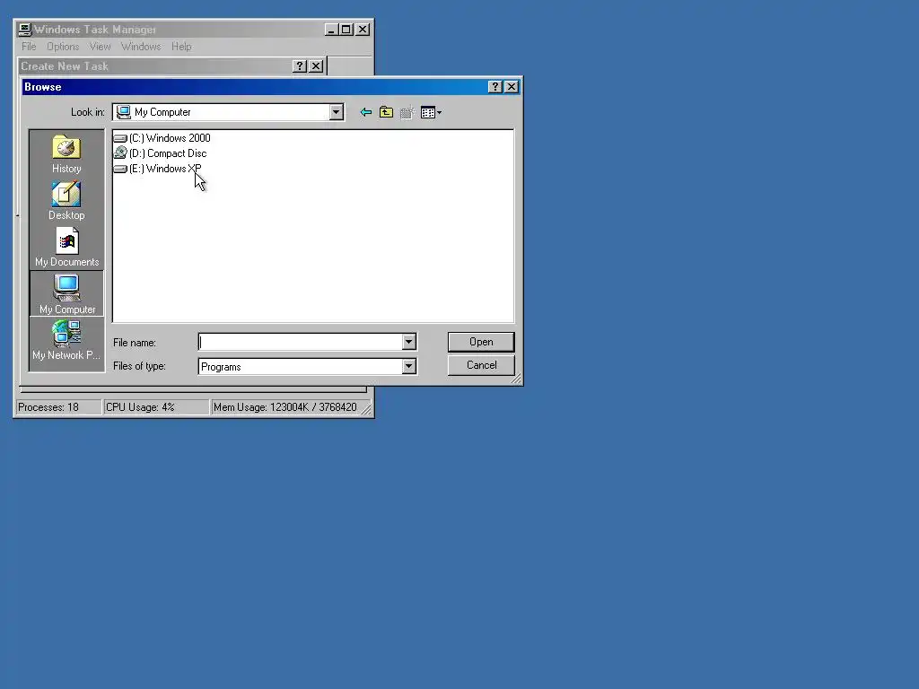Close the Create New Task dialog

pyautogui.click(x=316, y=66)
